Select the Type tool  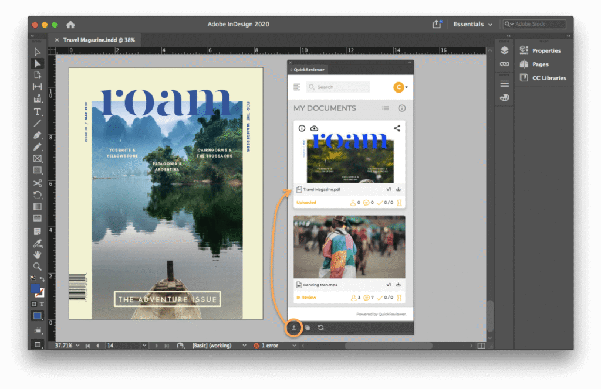[38, 111]
